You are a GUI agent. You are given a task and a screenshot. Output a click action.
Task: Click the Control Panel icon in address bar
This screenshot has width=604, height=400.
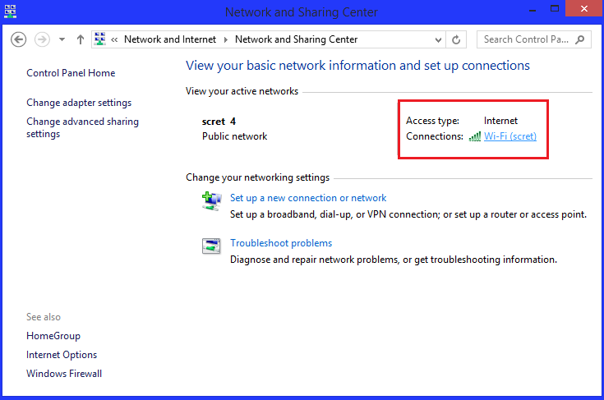pos(100,39)
